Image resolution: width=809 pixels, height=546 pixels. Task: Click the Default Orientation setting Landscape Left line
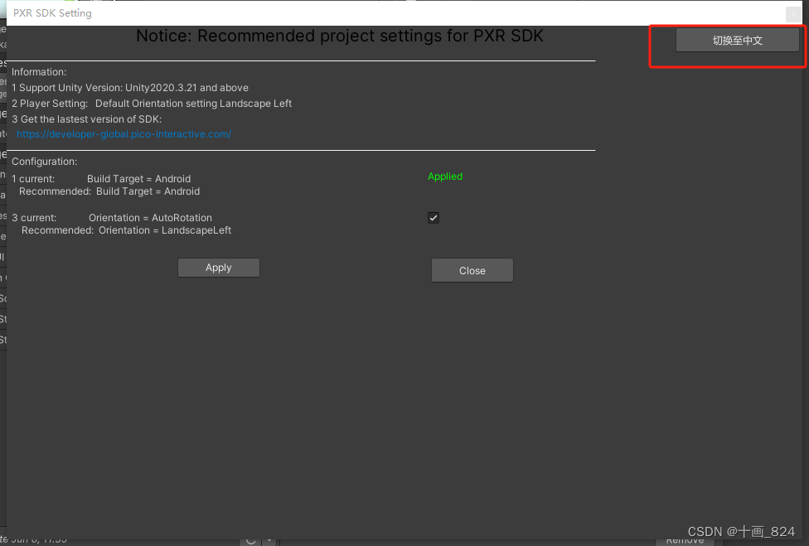[x=152, y=103]
